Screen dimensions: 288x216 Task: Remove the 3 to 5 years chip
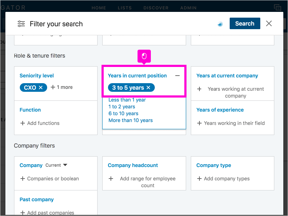148,87
